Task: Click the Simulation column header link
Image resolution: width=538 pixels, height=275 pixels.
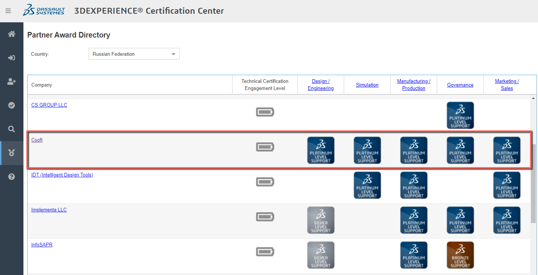Action: click(367, 85)
